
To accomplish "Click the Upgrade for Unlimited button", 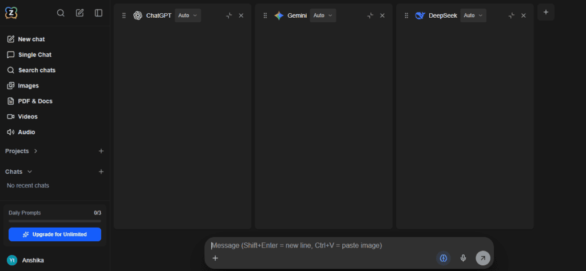I will 55,234.
